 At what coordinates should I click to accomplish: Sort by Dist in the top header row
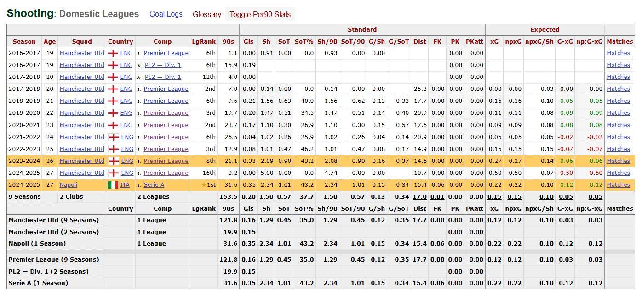[419, 41]
